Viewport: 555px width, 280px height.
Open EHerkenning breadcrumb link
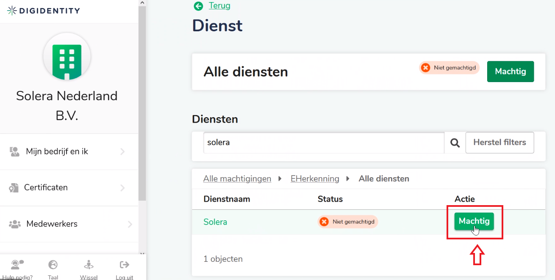(x=315, y=178)
